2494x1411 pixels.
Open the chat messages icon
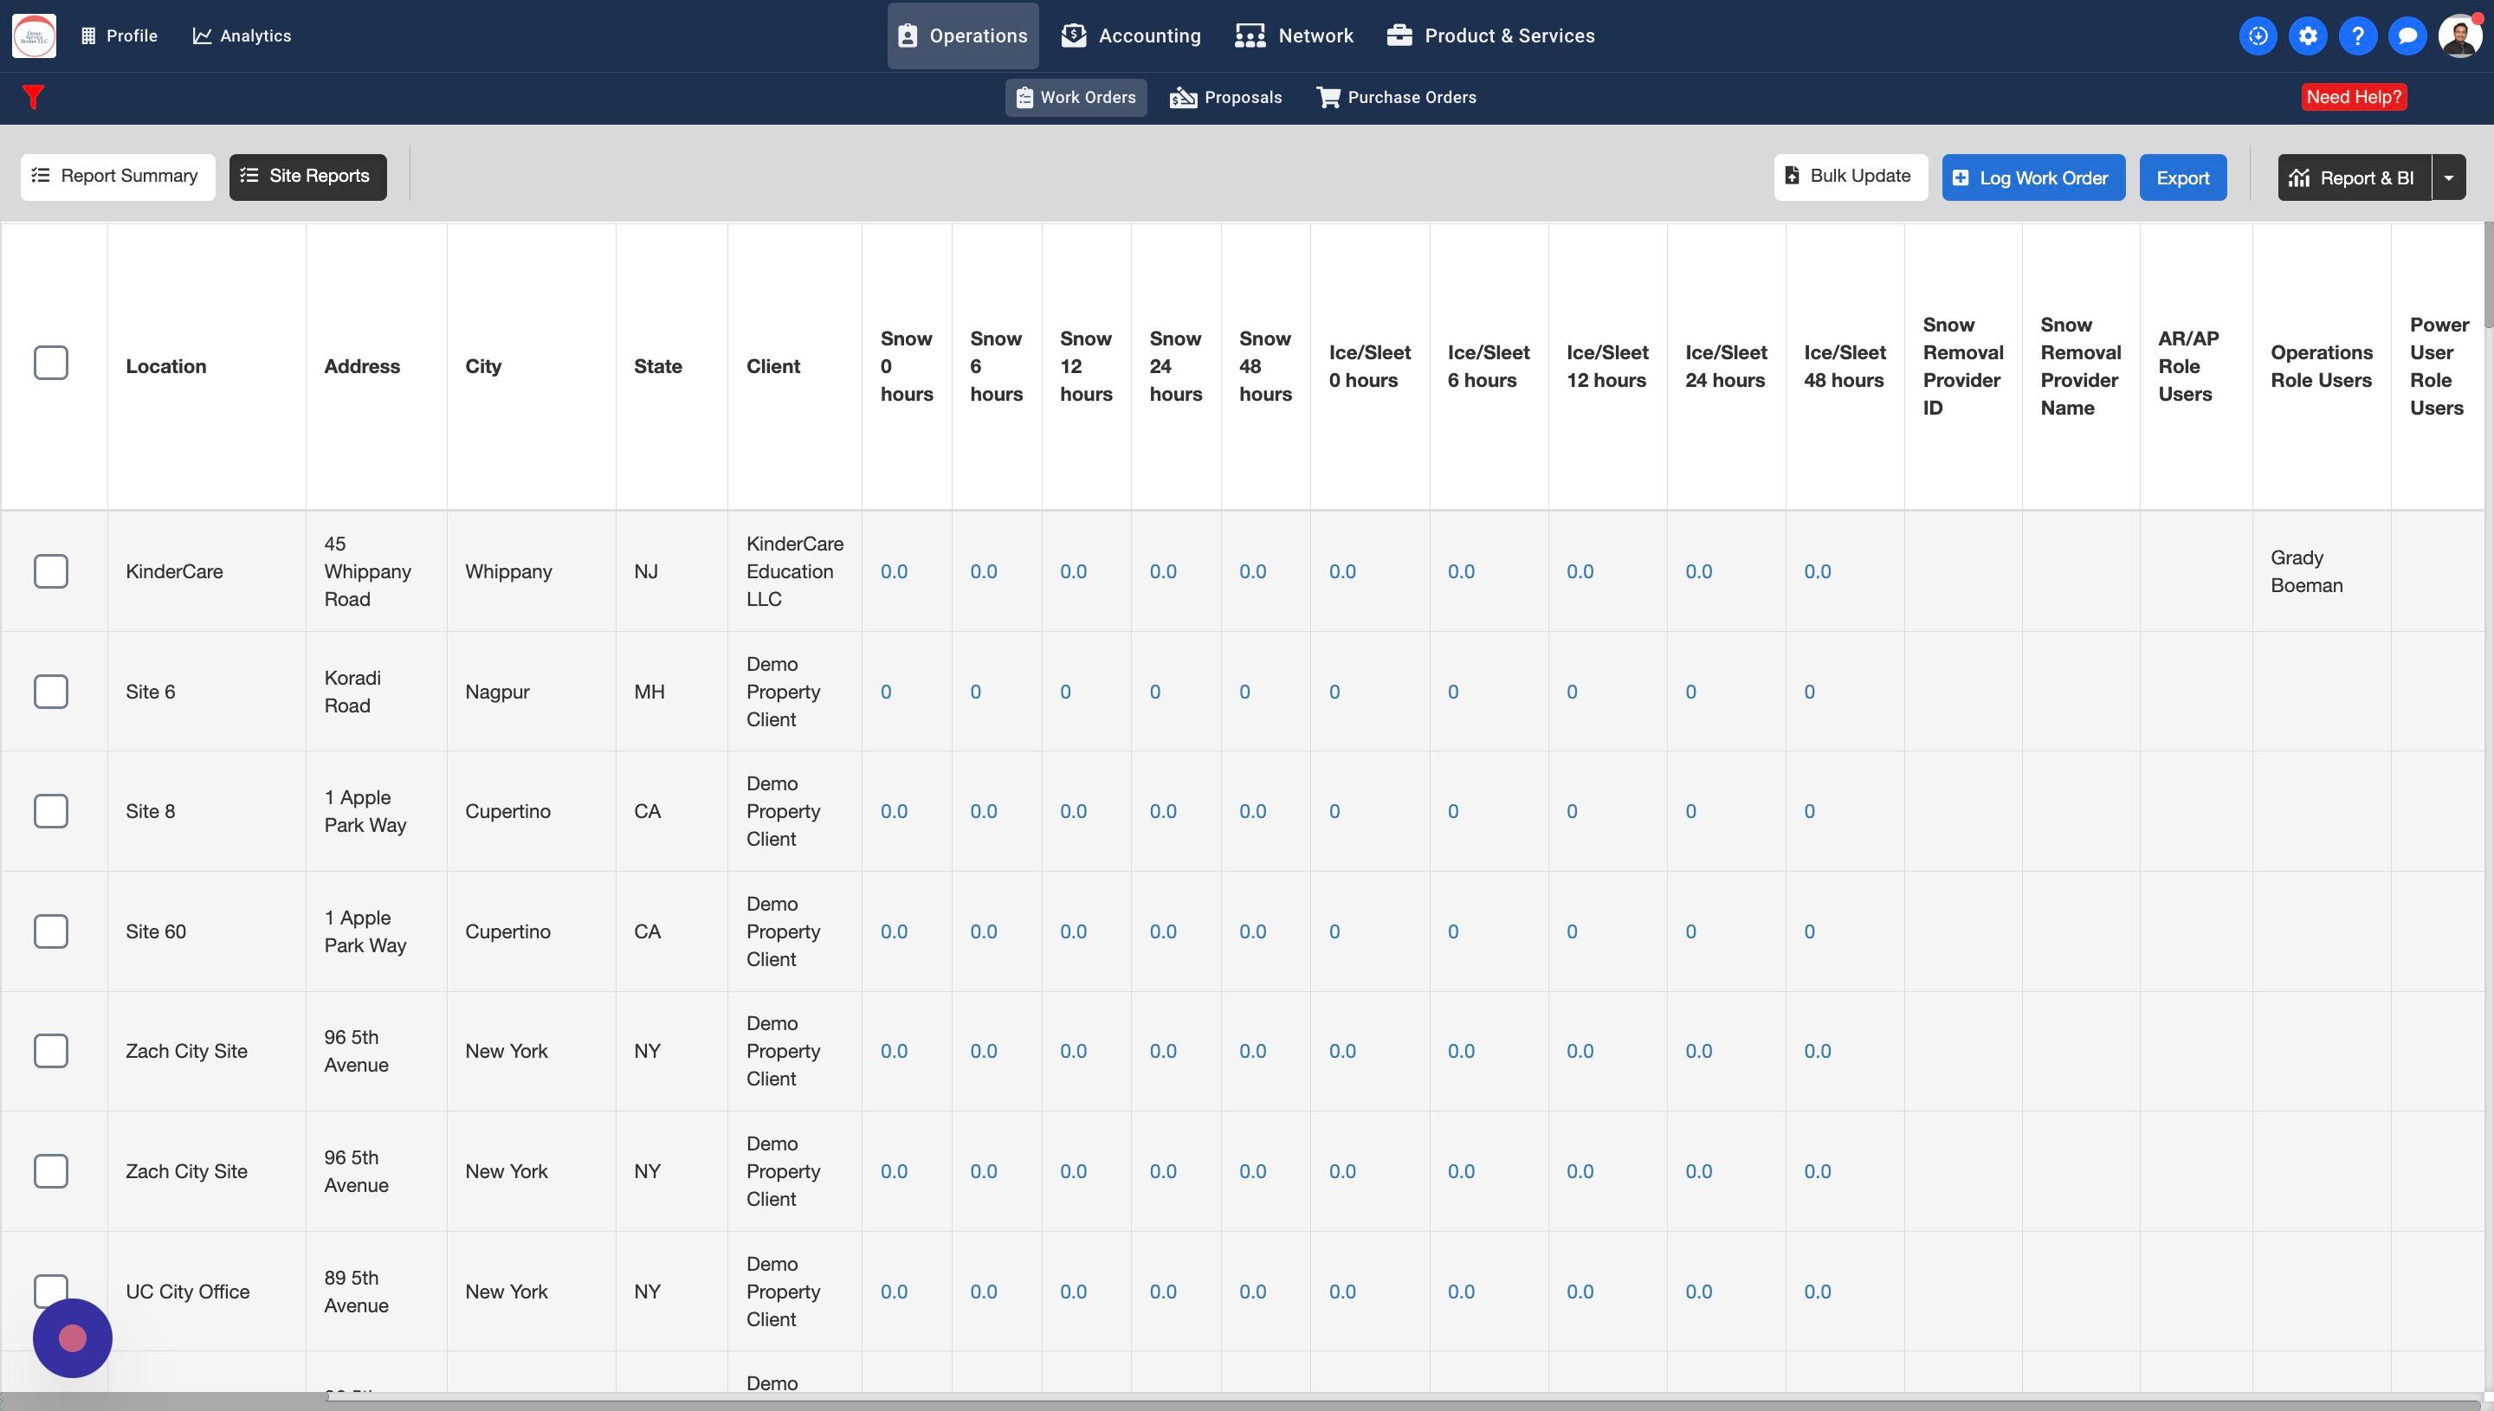pos(2407,35)
